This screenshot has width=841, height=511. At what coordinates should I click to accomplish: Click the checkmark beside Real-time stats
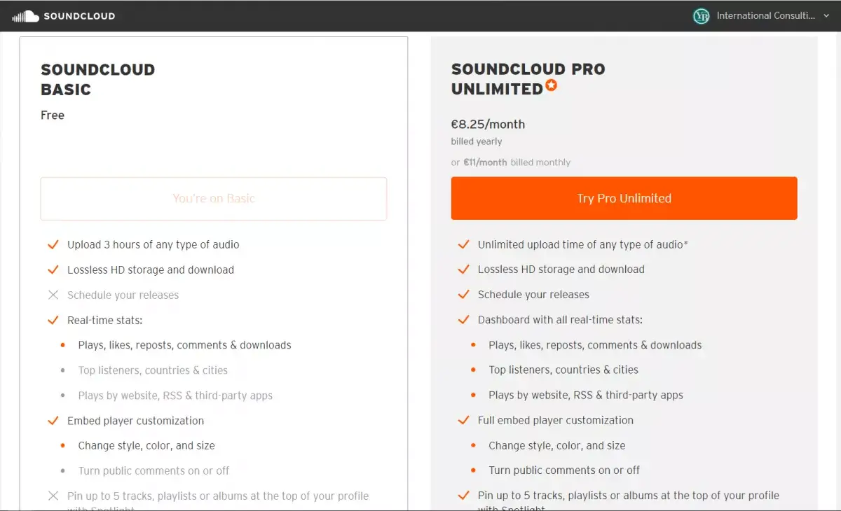(x=53, y=321)
